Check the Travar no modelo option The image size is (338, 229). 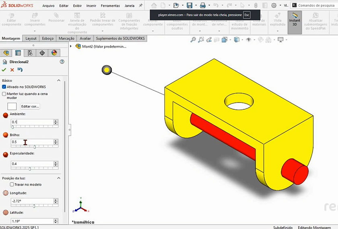[x=12, y=185]
